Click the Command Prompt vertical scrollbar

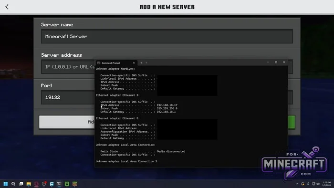[x=287, y=115]
